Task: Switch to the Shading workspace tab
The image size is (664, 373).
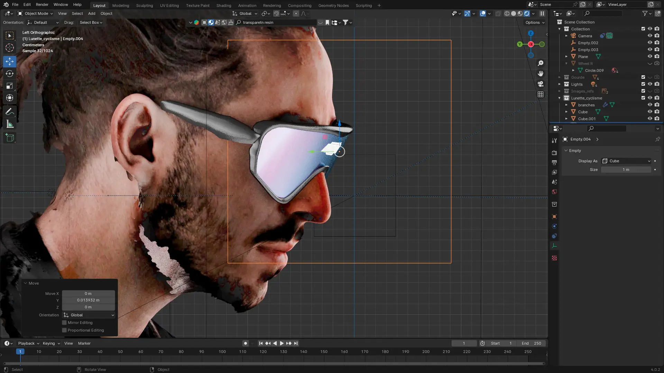Action: pos(223,6)
